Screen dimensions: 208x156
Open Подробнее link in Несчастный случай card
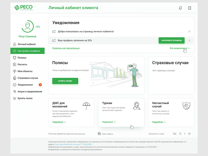158,122
